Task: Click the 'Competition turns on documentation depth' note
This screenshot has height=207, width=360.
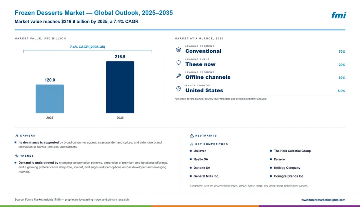Action: [x=248, y=186]
